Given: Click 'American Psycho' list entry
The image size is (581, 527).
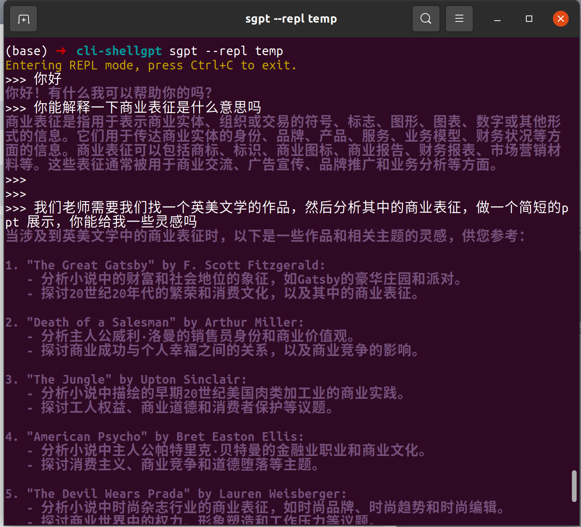Looking at the screenshot, I should 155,437.
